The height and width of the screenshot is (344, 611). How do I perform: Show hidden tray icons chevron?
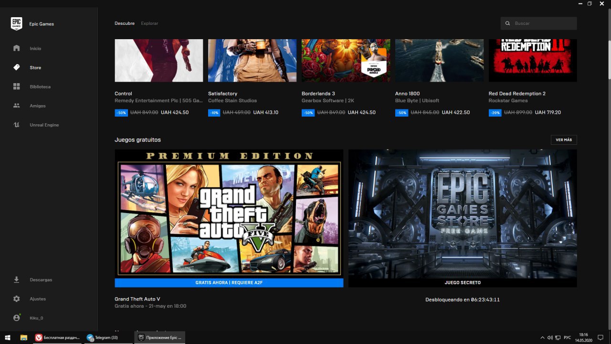coord(542,338)
